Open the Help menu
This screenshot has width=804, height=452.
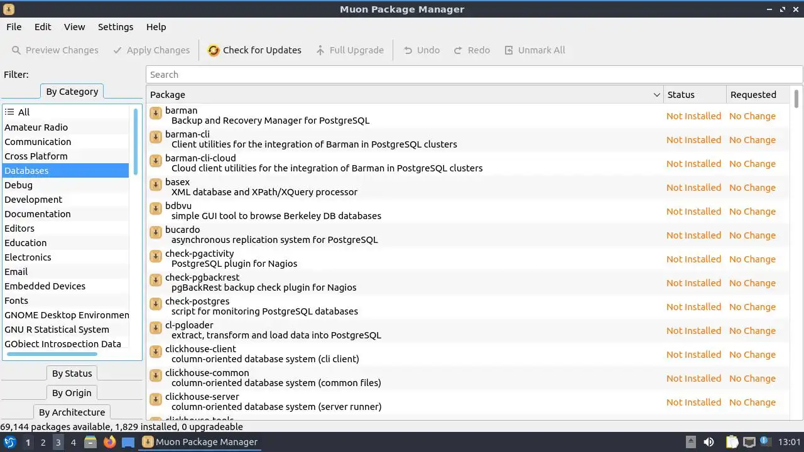[x=156, y=27]
